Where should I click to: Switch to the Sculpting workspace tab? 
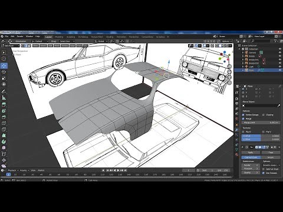[x=71, y=37]
